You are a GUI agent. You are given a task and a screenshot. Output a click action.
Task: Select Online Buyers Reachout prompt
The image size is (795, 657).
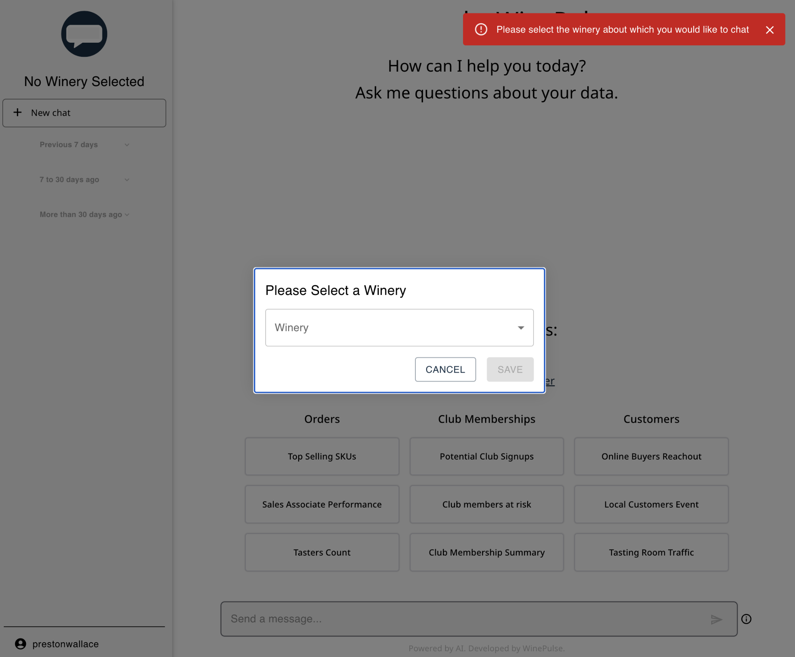tap(651, 456)
